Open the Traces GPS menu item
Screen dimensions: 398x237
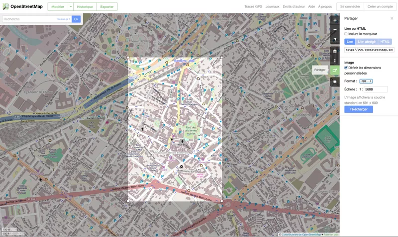[x=253, y=7]
